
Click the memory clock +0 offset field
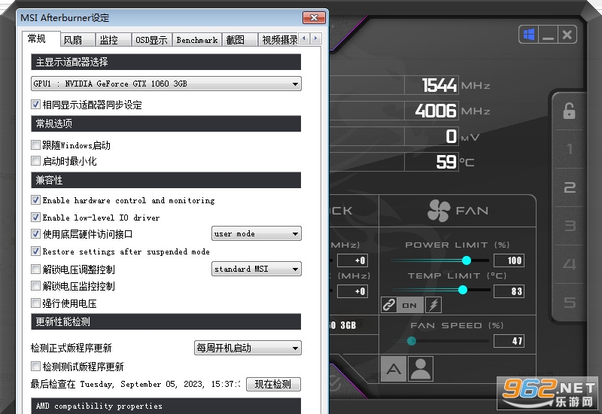pos(352,291)
